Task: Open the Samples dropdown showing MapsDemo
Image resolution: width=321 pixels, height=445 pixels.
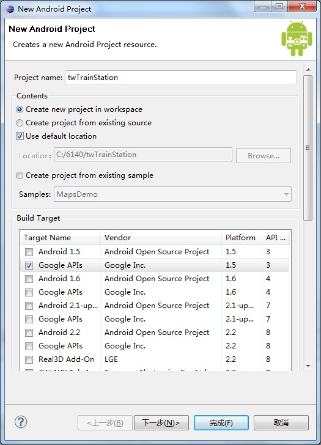Action: click(x=172, y=194)
